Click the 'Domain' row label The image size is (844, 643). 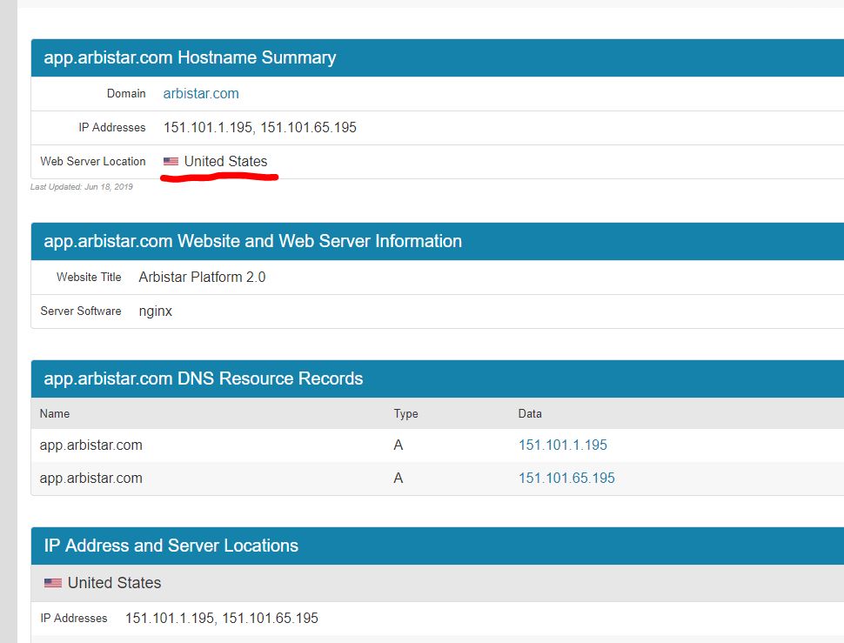coord(126,94)
